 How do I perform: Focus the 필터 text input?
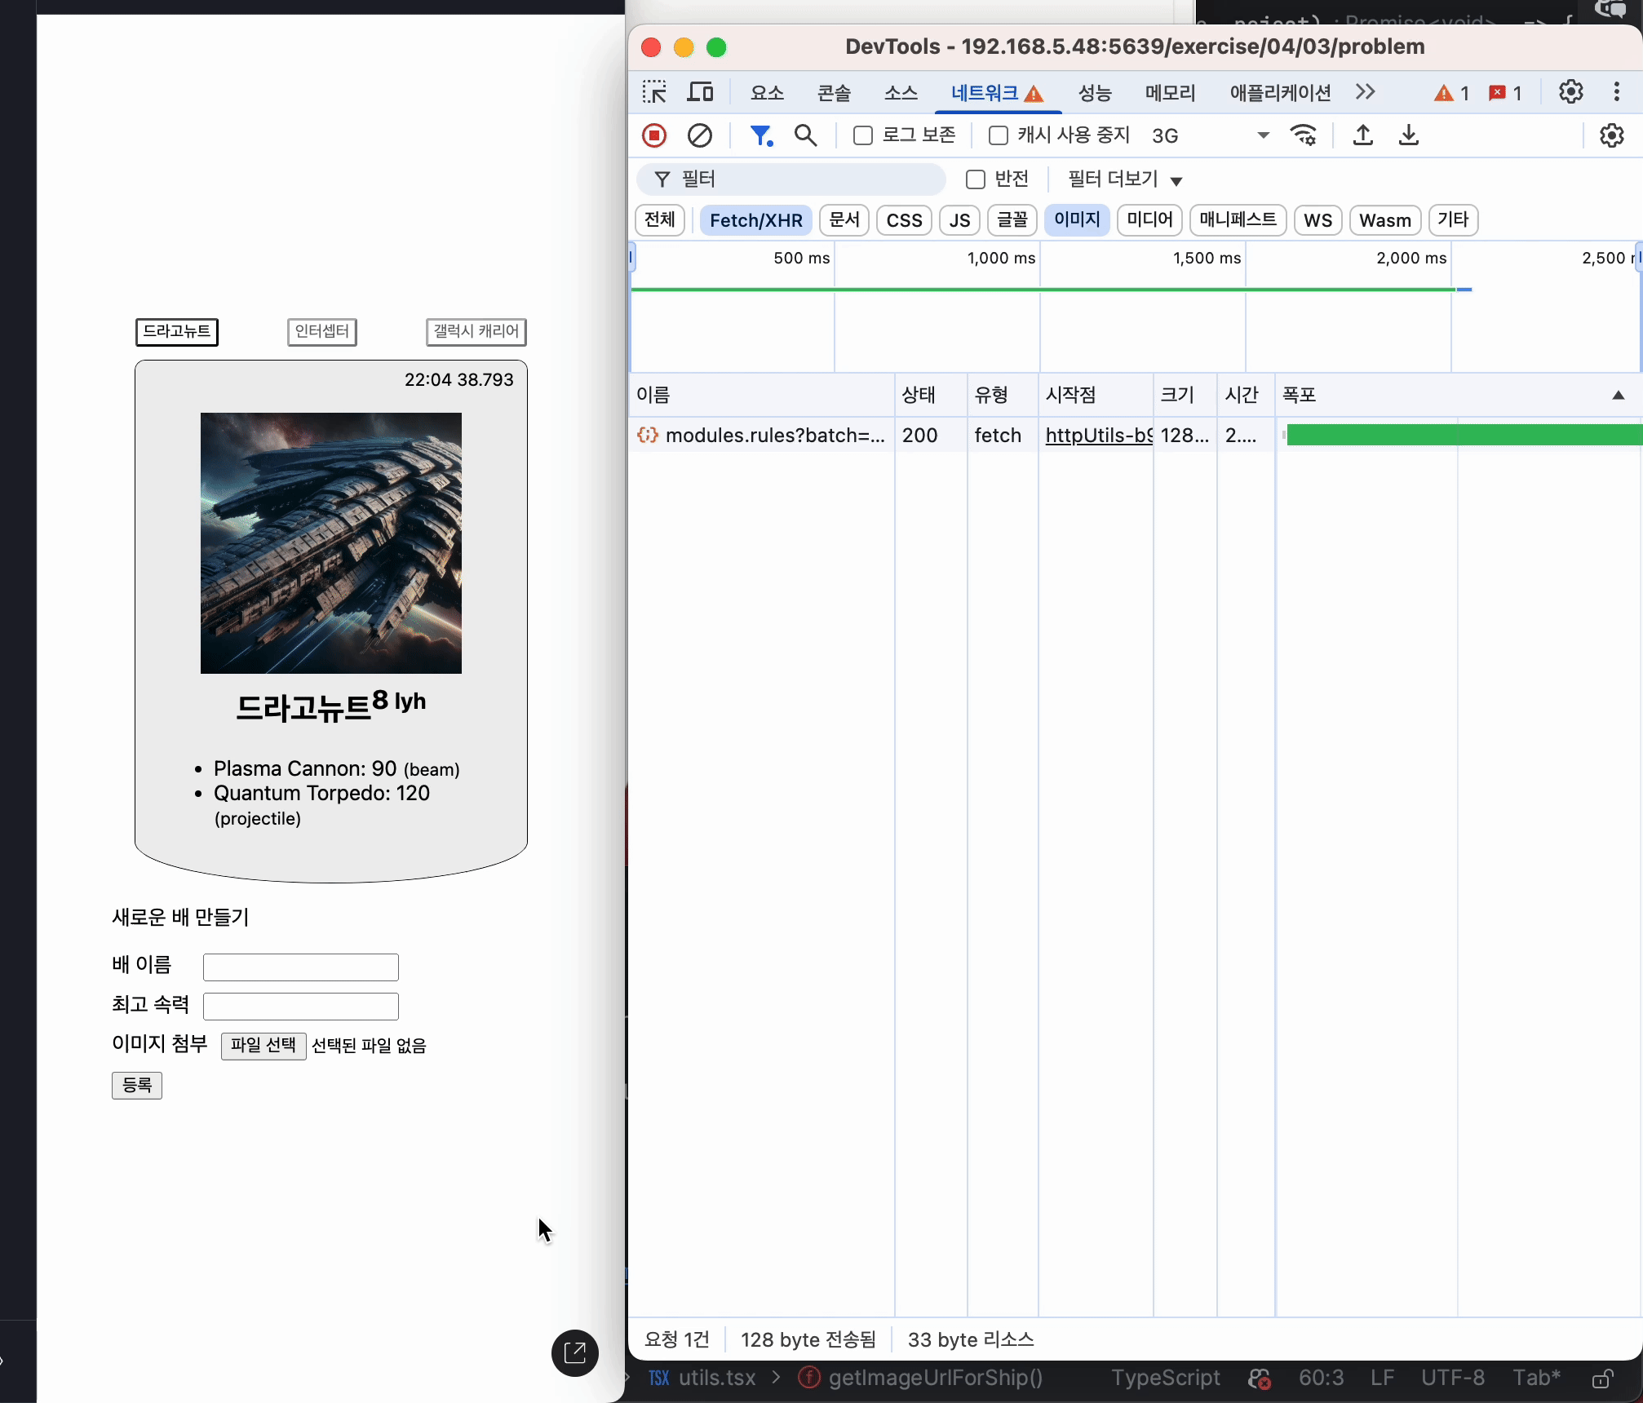click(x=791, y=179)
